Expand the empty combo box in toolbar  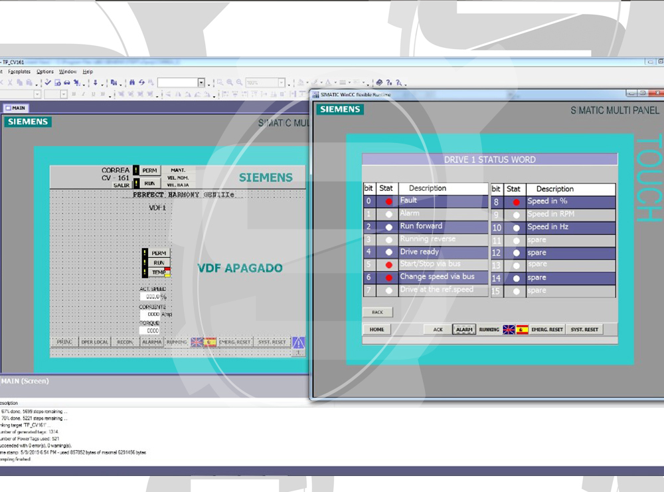[201, 82]
